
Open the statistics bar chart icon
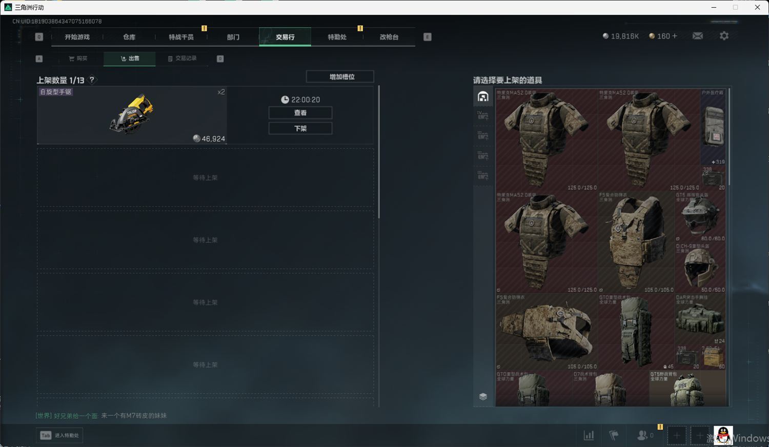[x=589, y=435]
